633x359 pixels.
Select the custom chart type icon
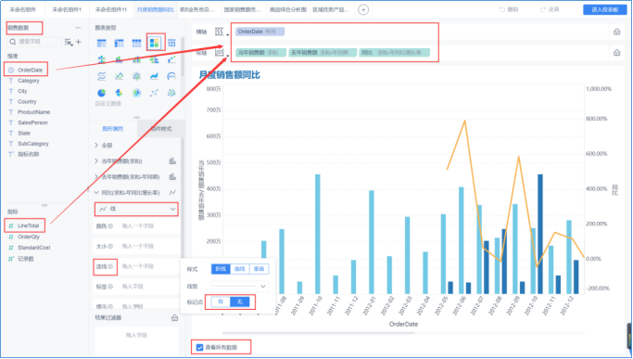[154, 43]
